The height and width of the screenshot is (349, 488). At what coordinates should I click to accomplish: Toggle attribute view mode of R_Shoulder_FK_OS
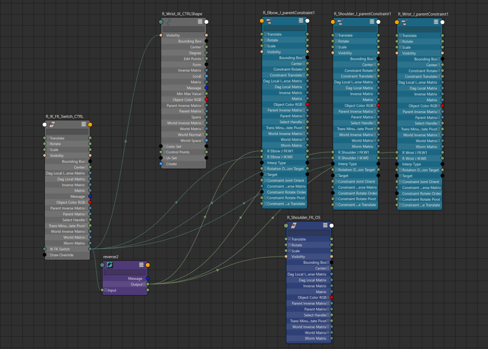click(325, 226)
